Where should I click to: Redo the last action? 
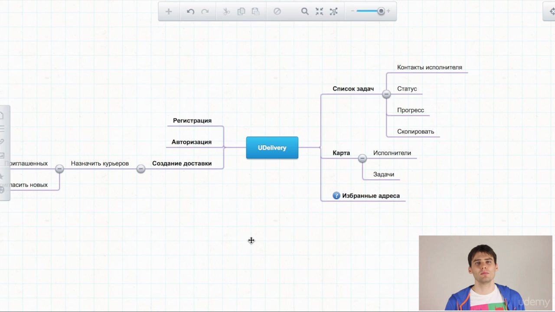(205, 12)
